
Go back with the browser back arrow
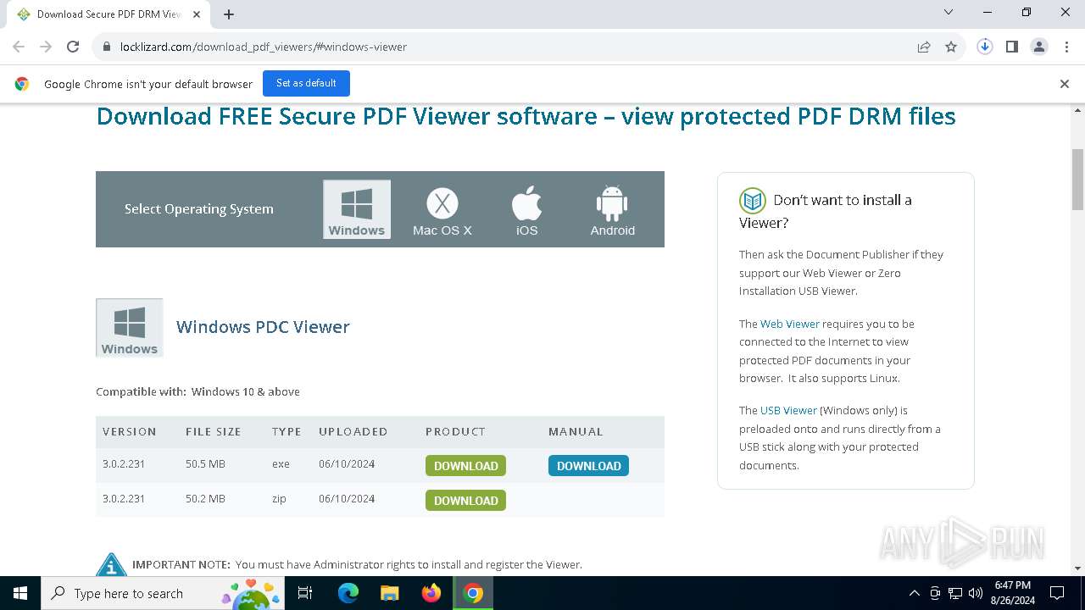click(19, 47)
